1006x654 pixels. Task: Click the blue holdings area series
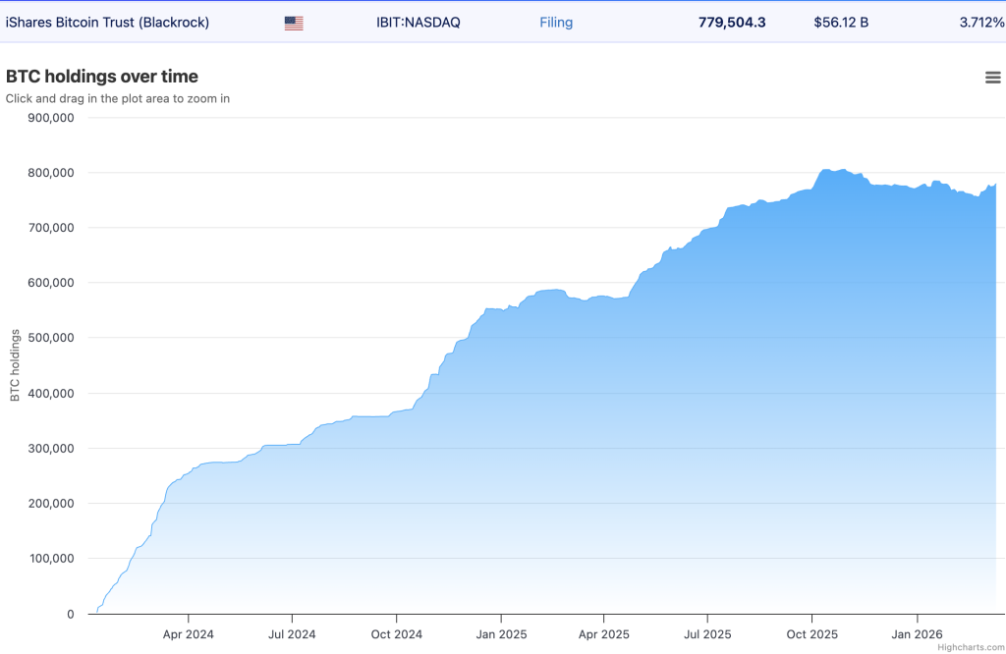pos(589,442)
